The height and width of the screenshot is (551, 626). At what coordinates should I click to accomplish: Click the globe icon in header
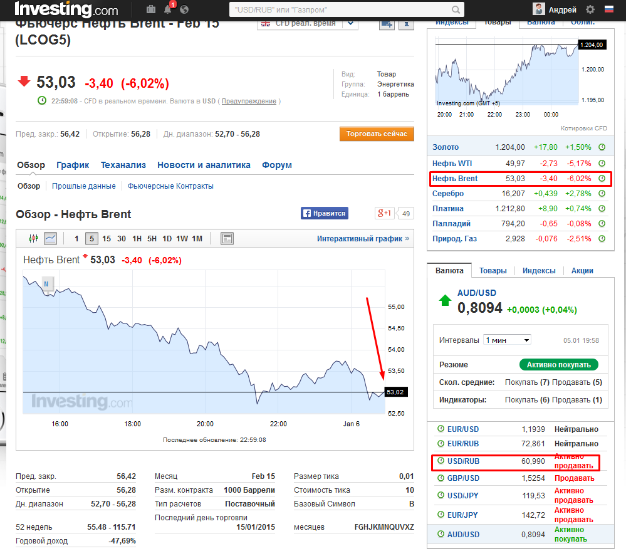(184, 9)
